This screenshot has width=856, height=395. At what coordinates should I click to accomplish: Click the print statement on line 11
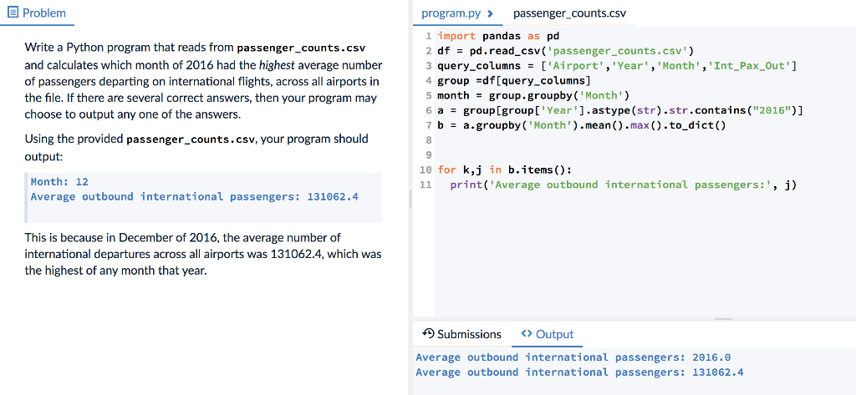[x=624, y=185]
